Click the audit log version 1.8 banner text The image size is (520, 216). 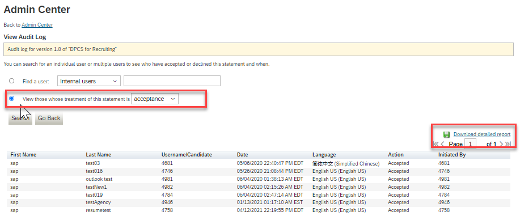pyautogui.click(x=62, y=49)
